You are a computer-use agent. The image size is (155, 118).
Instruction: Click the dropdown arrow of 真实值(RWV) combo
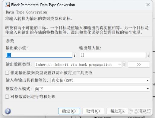[148, 80]
